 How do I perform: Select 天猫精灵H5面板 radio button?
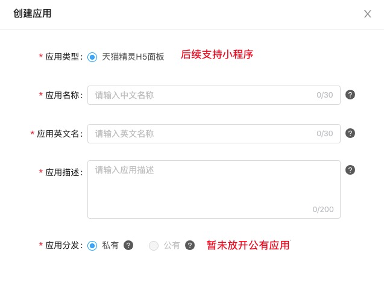point(92,57)
